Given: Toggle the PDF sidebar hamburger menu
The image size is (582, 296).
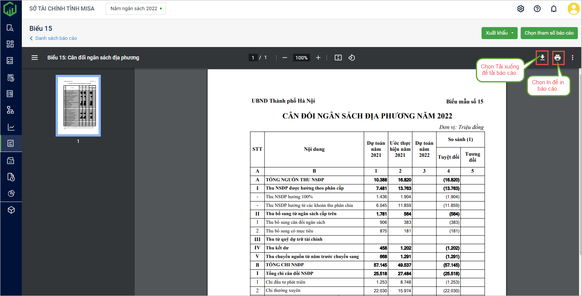Looking at the screenshot, I should (35, 58).
